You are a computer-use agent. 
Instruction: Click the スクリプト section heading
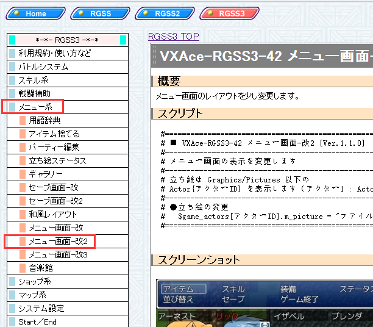pyautogui.click(x=180, y=113)
